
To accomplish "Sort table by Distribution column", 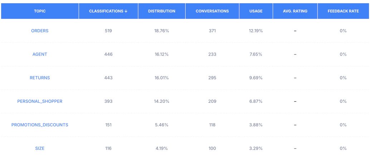I will pyautogui.click(x=162, y=11).
